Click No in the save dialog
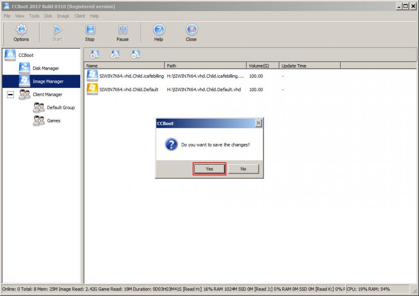 [243, 169]
